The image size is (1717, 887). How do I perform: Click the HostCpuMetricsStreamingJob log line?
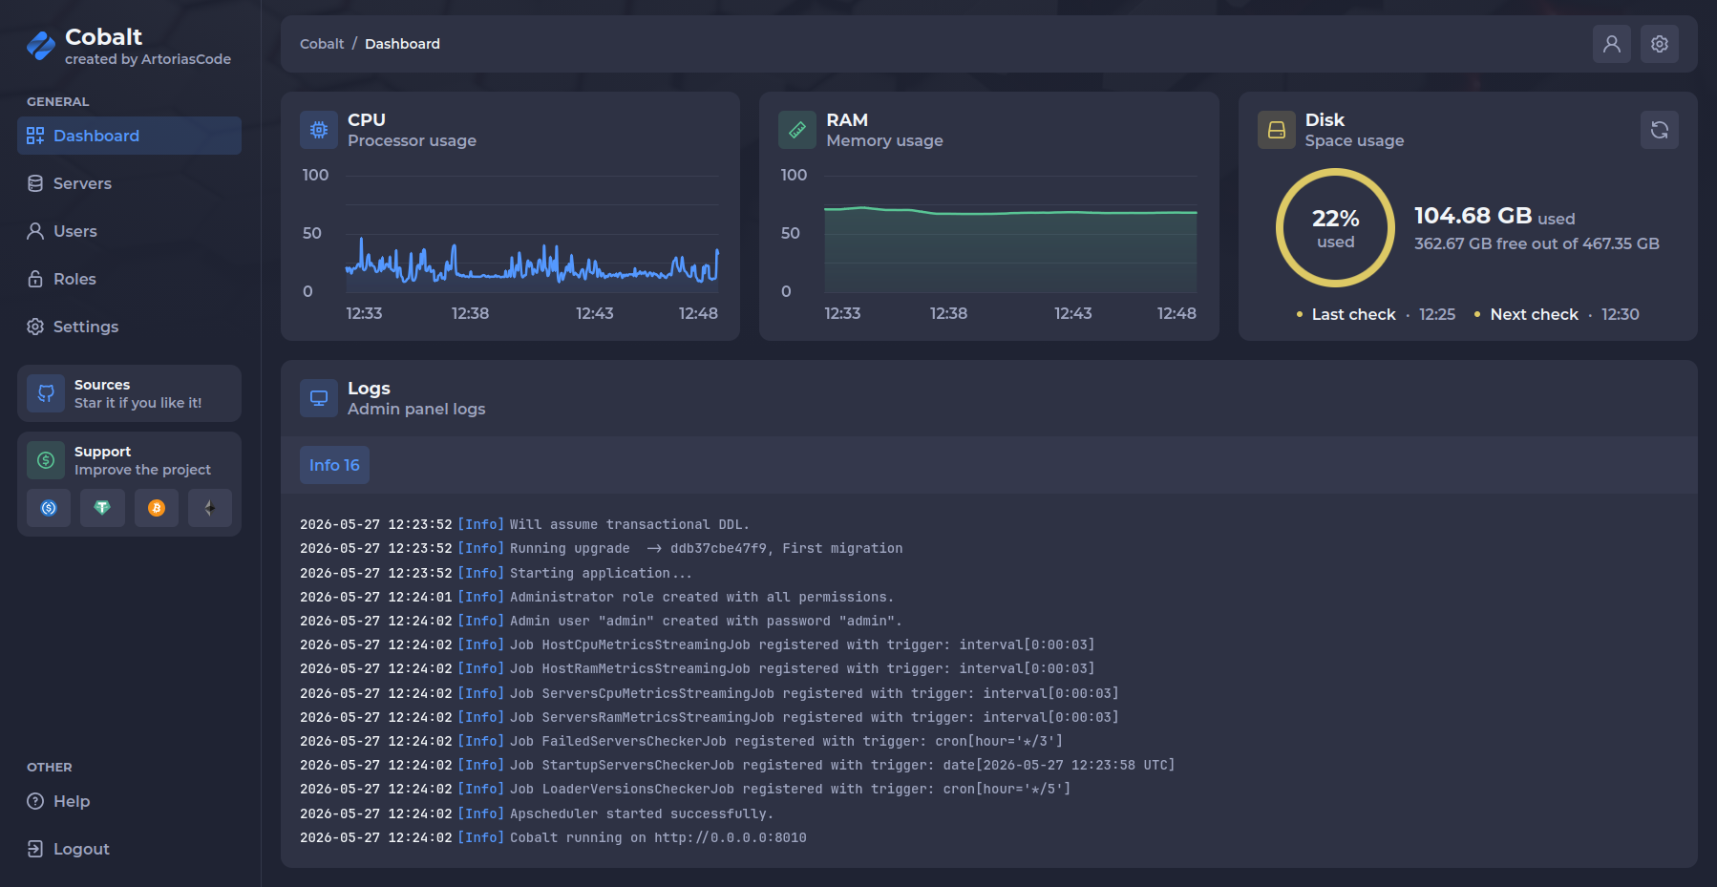click(697, 644)
